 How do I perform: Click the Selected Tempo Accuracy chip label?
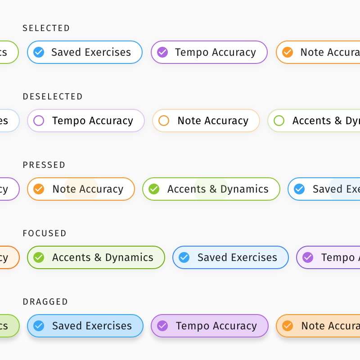click(216, 53)
